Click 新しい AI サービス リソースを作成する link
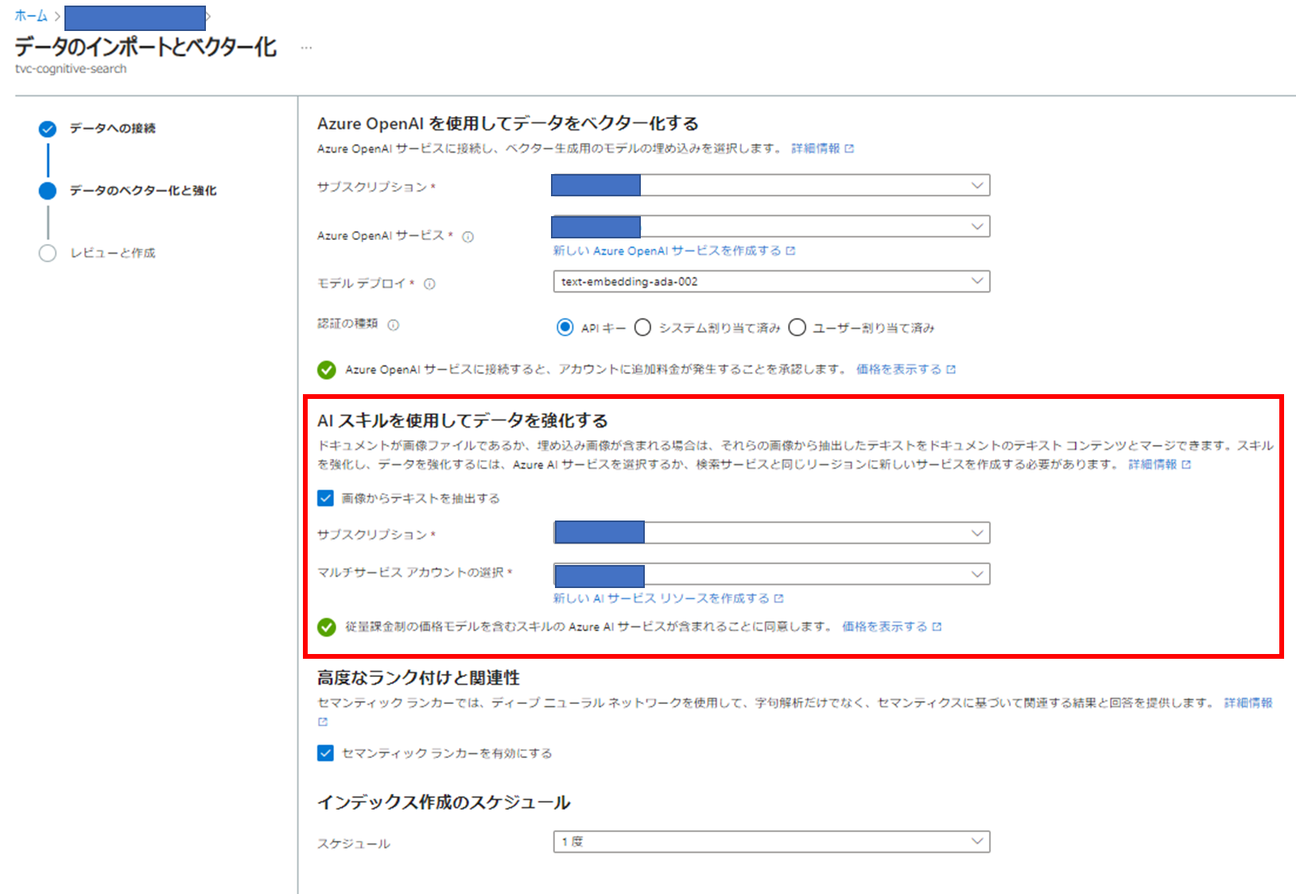Viewport: 1296px width, 894px height. tap(668, 598)
